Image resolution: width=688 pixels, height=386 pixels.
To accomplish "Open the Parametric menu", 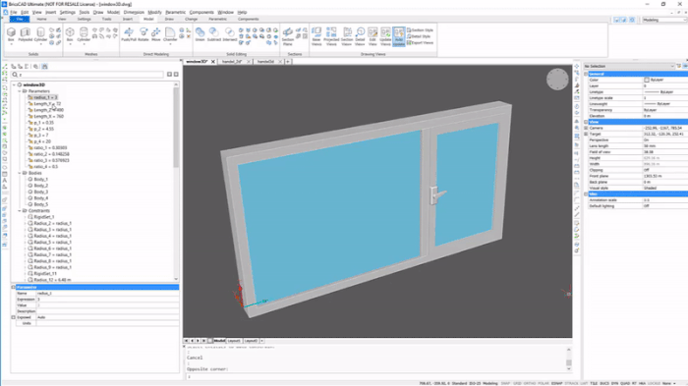I will point(176,13).
